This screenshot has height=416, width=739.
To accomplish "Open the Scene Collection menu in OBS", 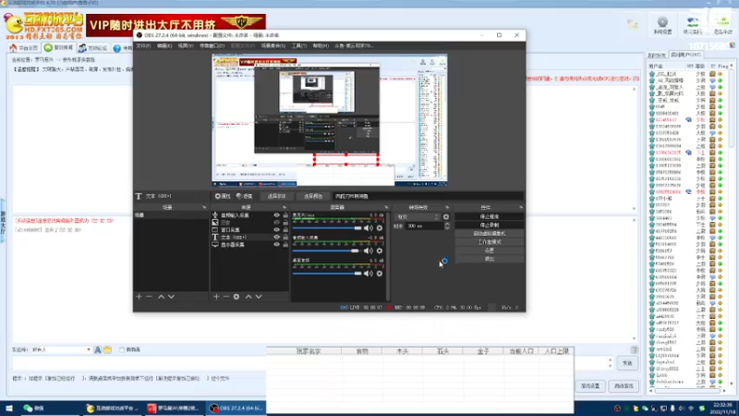I will (273, 45).
